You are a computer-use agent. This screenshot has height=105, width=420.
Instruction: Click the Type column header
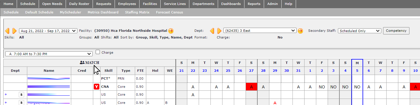tap(126, 71)
